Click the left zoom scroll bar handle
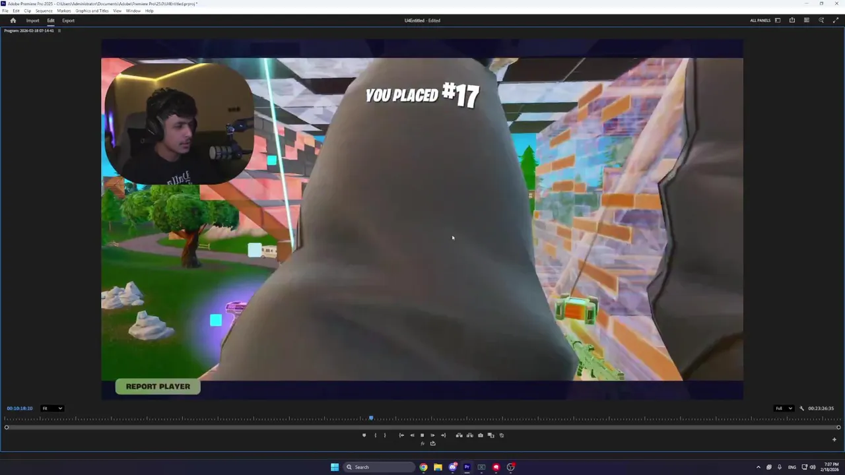845x475 pixels. [7, 427]
